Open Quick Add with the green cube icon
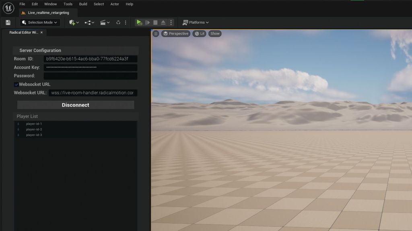 [71, 22]
